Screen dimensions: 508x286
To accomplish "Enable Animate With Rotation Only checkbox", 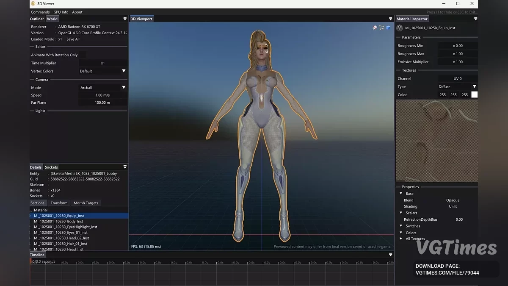I will pos(82,55).
